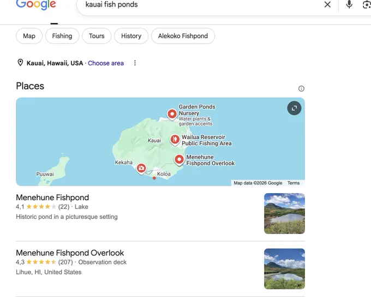The image size is (371, 299).
Task: Click the Menehune Fishpond Overlook map label
Action: pos(211,160)
